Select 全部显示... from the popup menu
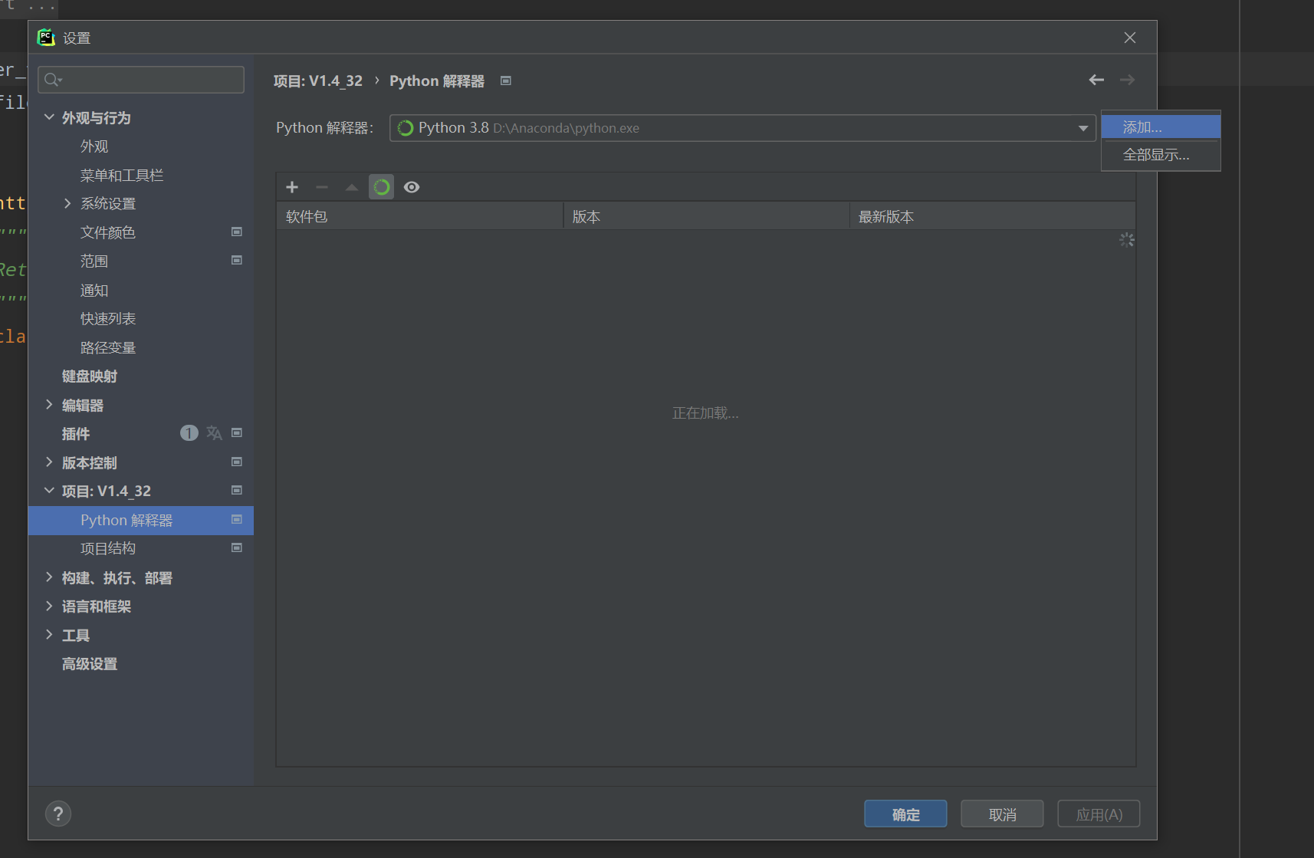Screen dimensions: 1314x858 [x=1161, y=155]
